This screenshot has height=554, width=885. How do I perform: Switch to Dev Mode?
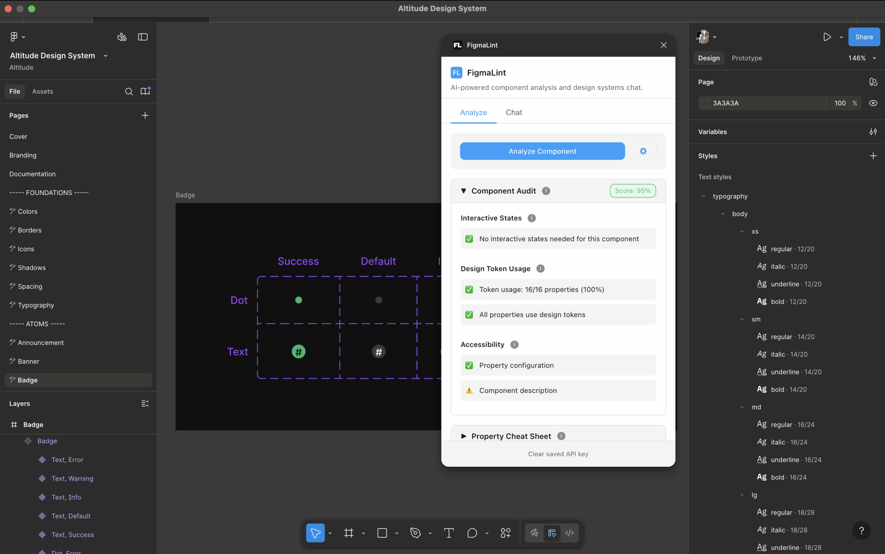click(x=569, y=533)
